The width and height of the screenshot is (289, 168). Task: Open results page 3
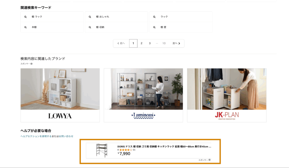(150, 43)
